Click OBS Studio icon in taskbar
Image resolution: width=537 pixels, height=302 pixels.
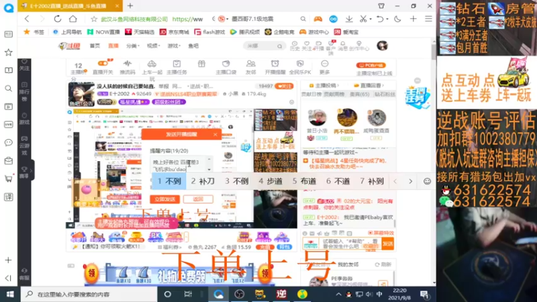240,294
